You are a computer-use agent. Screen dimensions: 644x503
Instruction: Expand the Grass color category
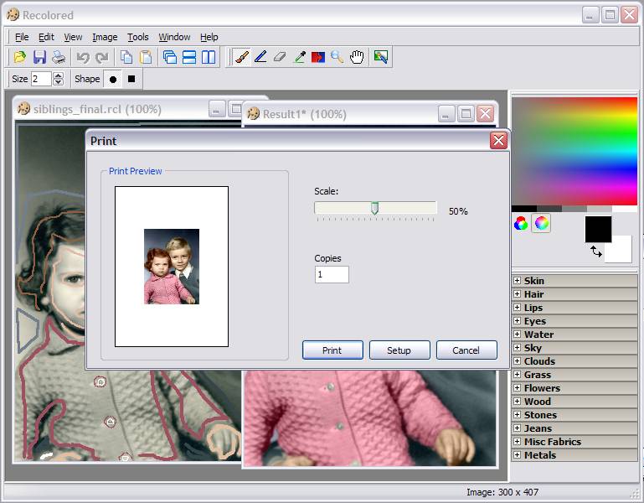point(517,374)
